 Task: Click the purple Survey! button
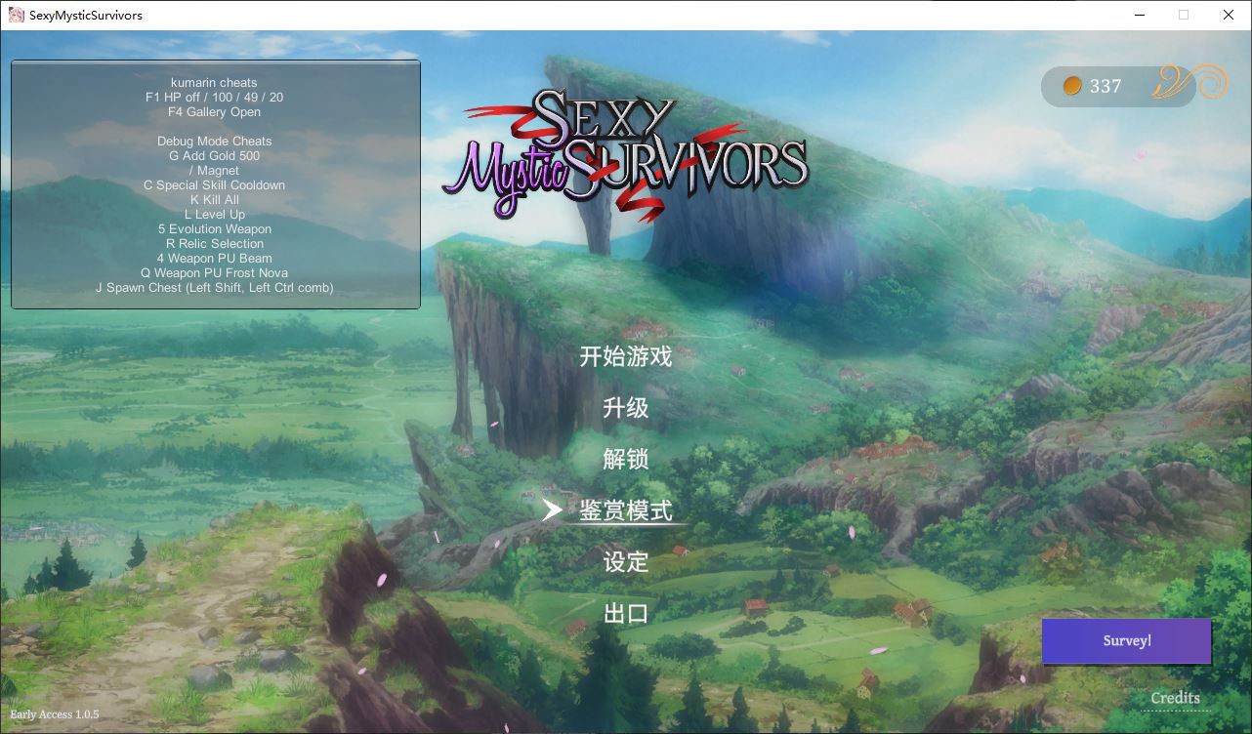[1127, 641]
